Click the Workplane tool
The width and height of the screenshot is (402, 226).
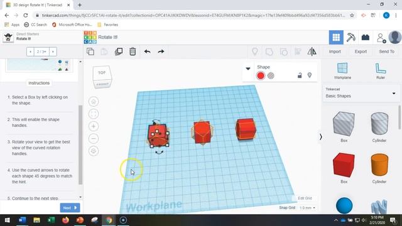(x=342, y=71)
